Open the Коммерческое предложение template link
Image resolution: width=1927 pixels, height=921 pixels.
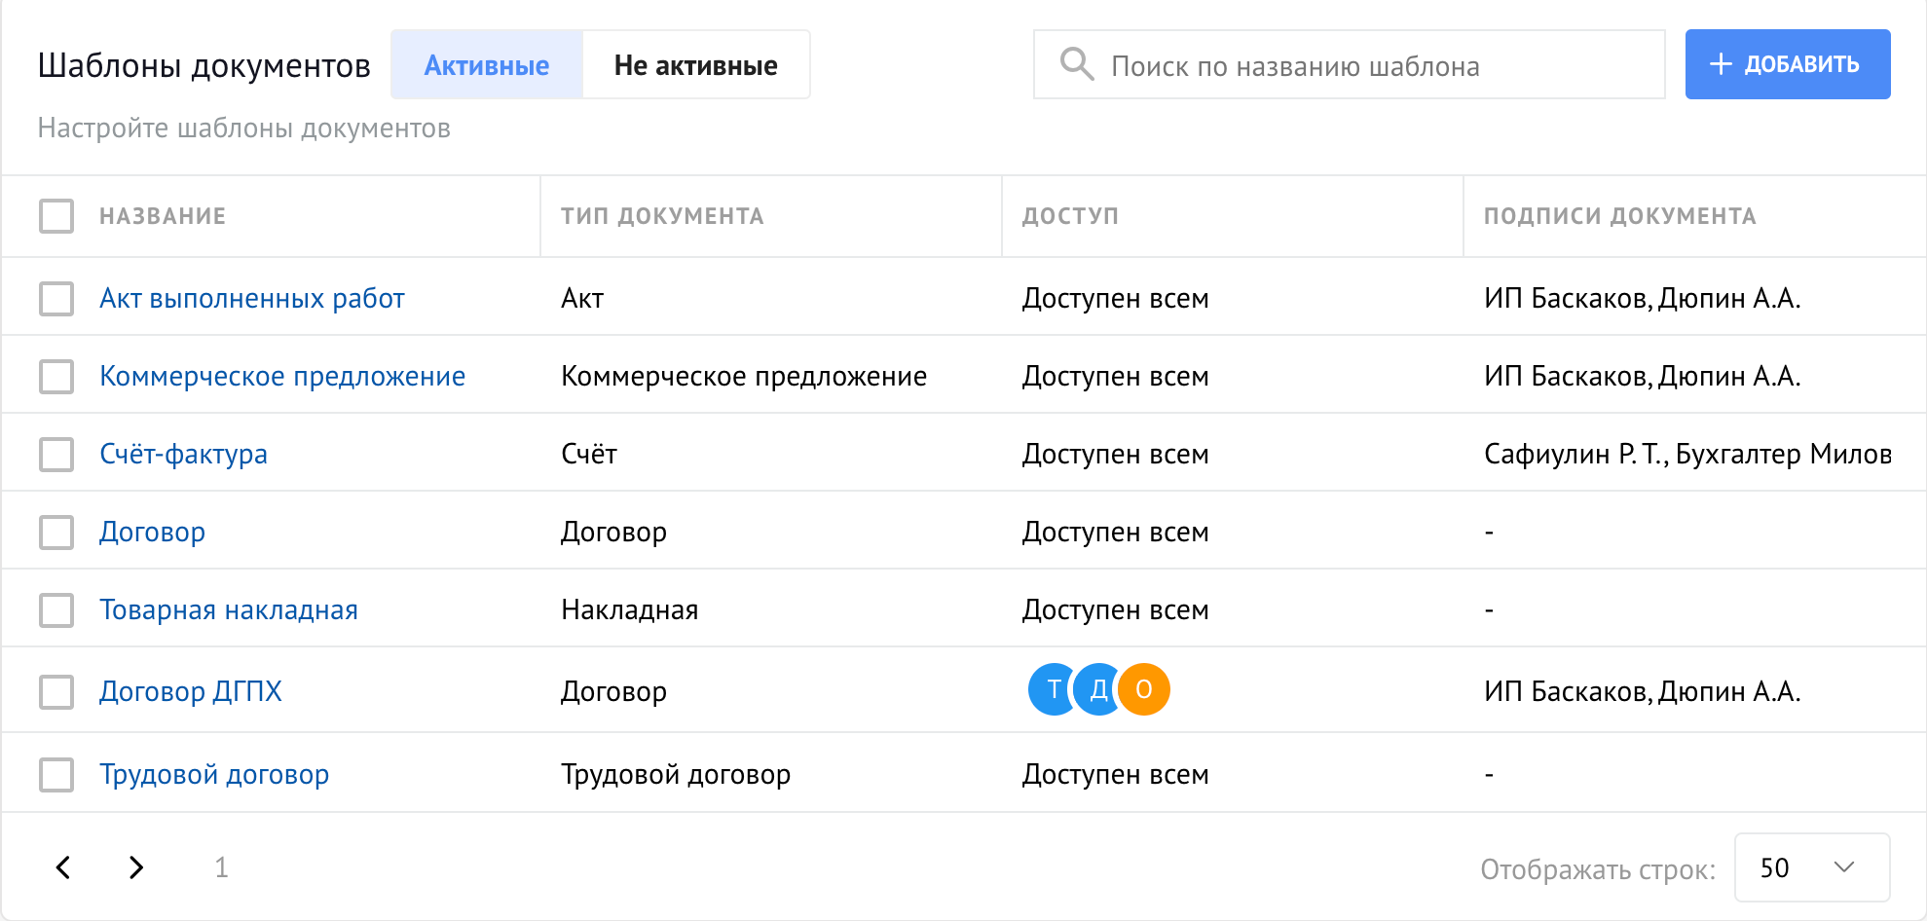282,376
